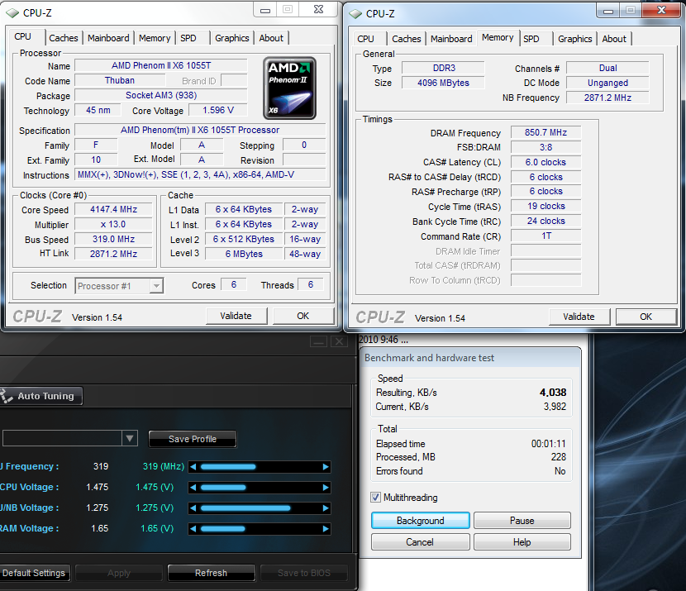Toggle the Multithreading checkbox

(375, 498)
